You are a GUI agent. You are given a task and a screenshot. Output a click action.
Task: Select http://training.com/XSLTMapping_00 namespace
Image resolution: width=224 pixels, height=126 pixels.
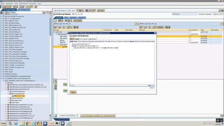tap(21, 118)
